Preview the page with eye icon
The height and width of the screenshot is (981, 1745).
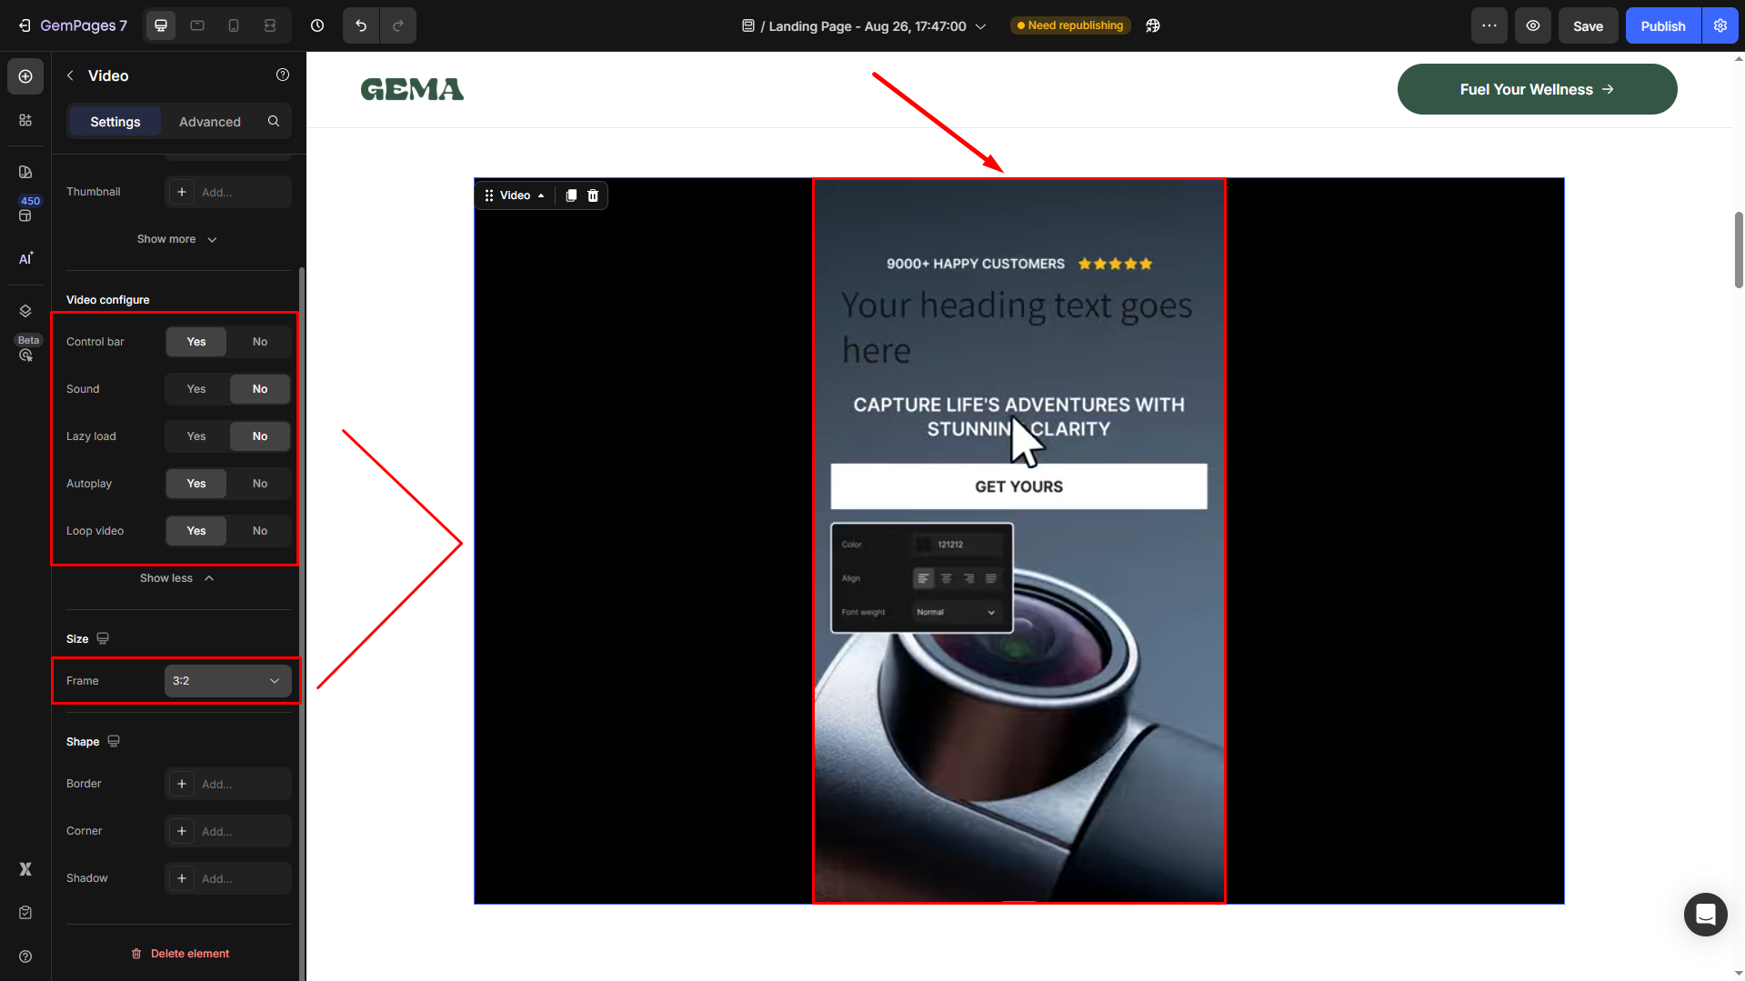click(x=1533, y=25)
